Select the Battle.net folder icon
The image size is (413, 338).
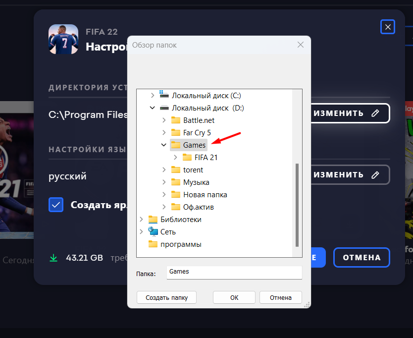click(176, 120)
